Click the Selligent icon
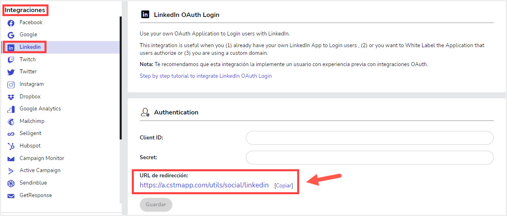 (11, 134)
